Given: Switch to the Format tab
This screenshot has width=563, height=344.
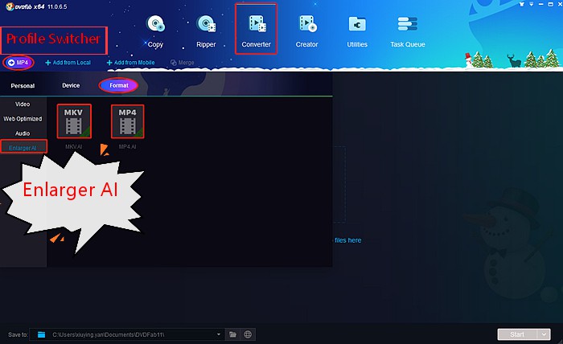Looking at the screenshot, I should pos(119,85).
